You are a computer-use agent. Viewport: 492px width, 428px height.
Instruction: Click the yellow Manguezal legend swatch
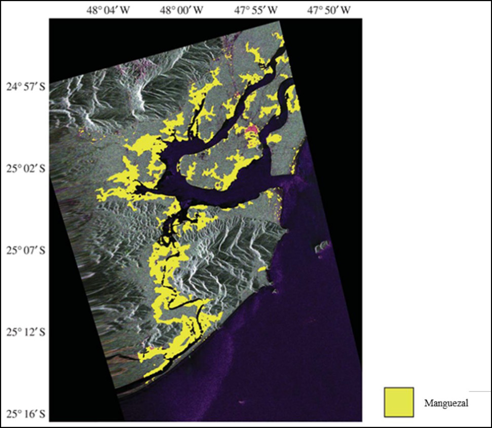(x=399, y=402)
